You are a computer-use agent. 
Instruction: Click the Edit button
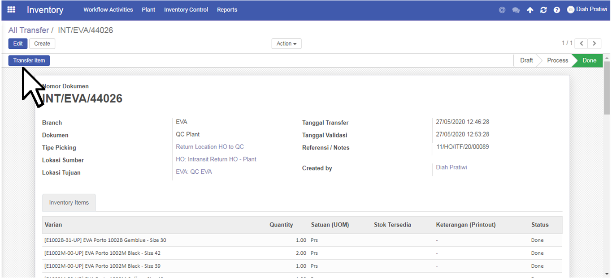[x=18, y=43]
